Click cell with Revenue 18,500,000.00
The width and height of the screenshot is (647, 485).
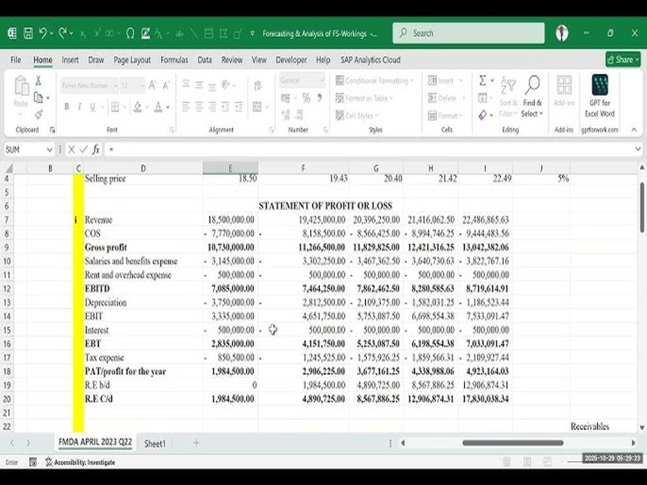(x=231, y=220)
